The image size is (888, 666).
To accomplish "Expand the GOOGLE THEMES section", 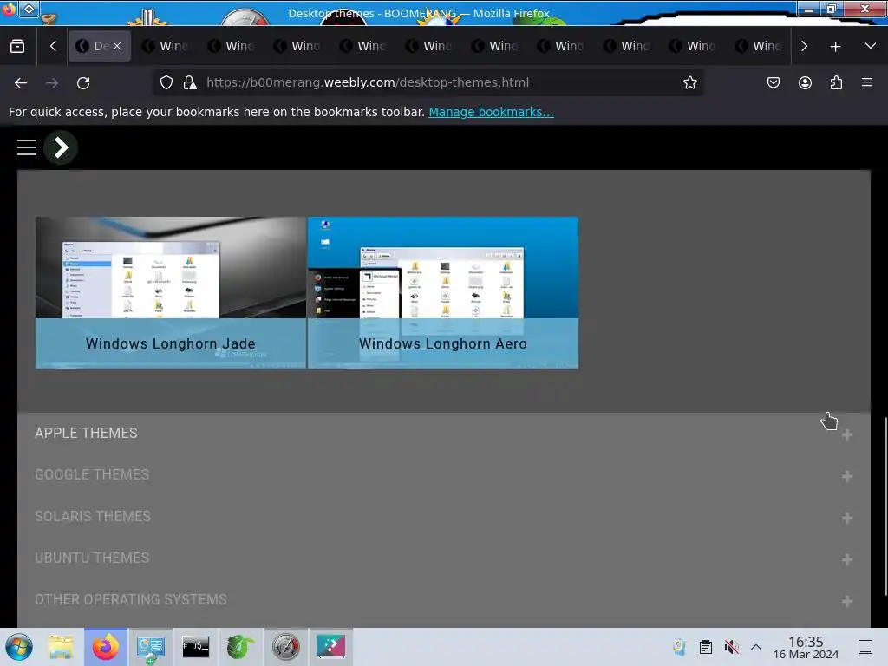I will coord(443,474).
